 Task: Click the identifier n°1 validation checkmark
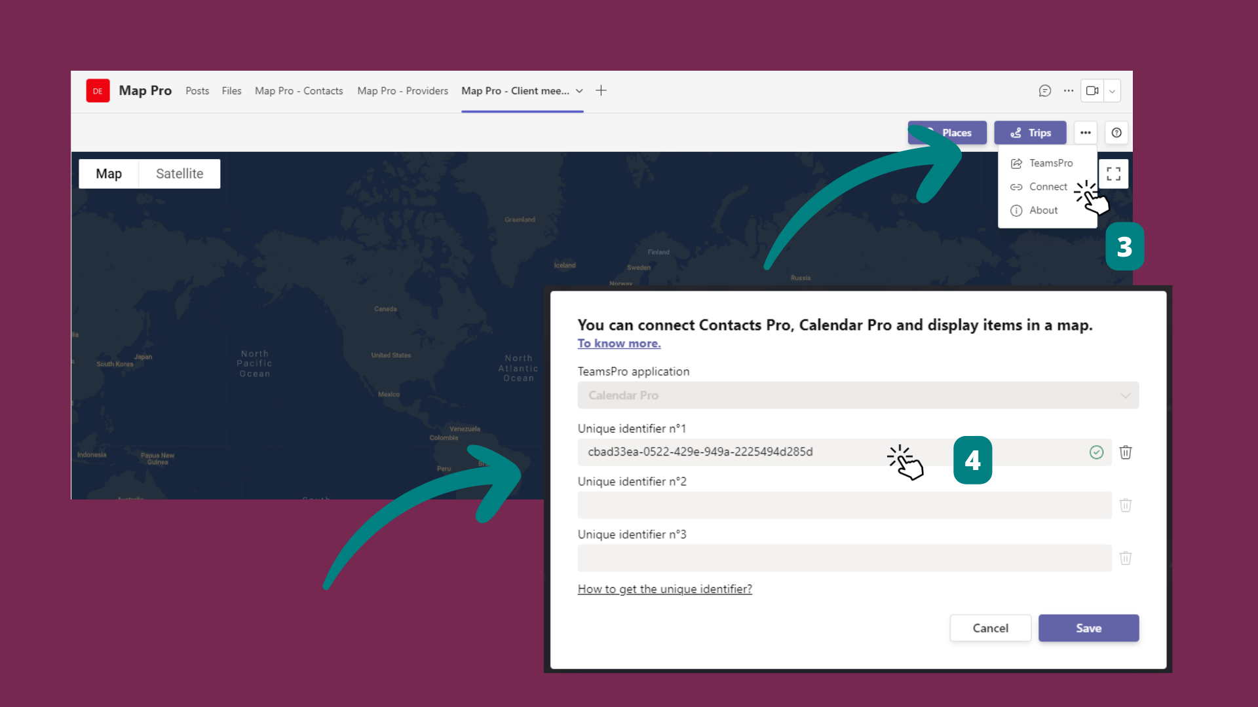point(1097,452)
